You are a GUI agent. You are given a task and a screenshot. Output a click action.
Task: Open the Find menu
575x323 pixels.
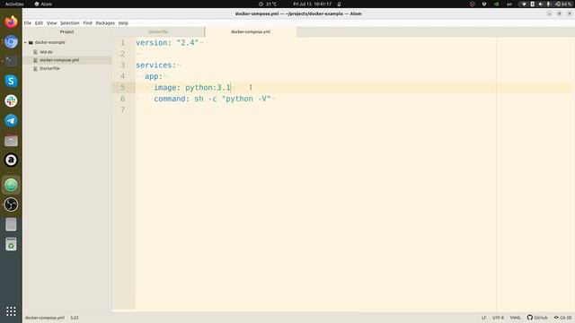coord(87,23)
